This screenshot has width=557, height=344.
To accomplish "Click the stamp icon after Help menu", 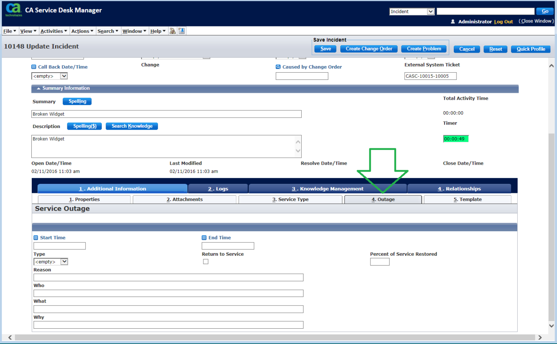I will [x=173, y=31].
